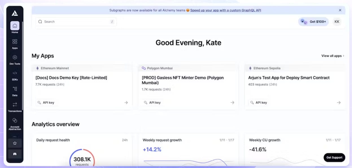
Task: Open the Weekly CU growth card
Action: 295,150
